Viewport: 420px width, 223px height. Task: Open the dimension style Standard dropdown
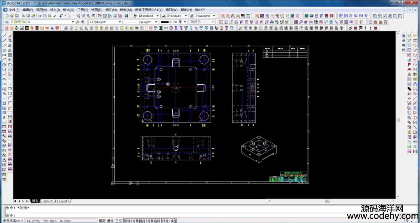pos(186,16)
